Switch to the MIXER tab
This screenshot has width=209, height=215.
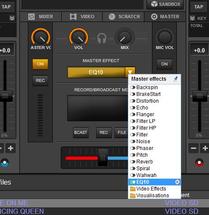tap(41, 16)
